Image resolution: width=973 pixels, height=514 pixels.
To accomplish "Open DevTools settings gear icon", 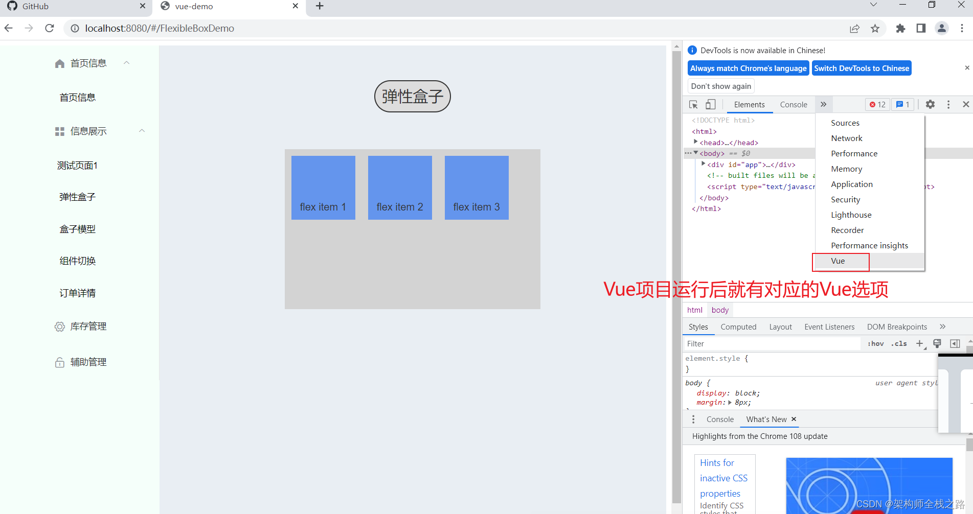I will point(930,104).
